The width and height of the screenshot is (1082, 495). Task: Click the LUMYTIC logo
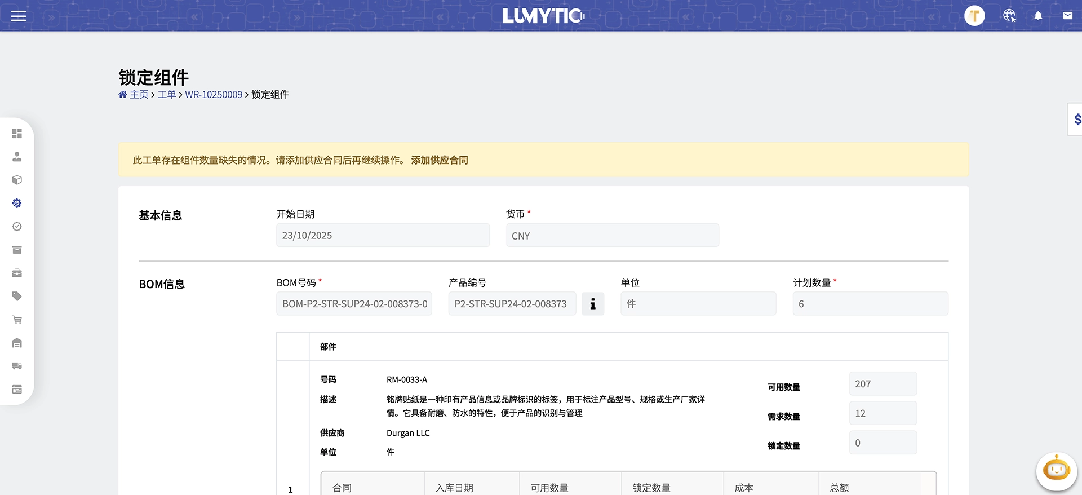pos(543,16)
